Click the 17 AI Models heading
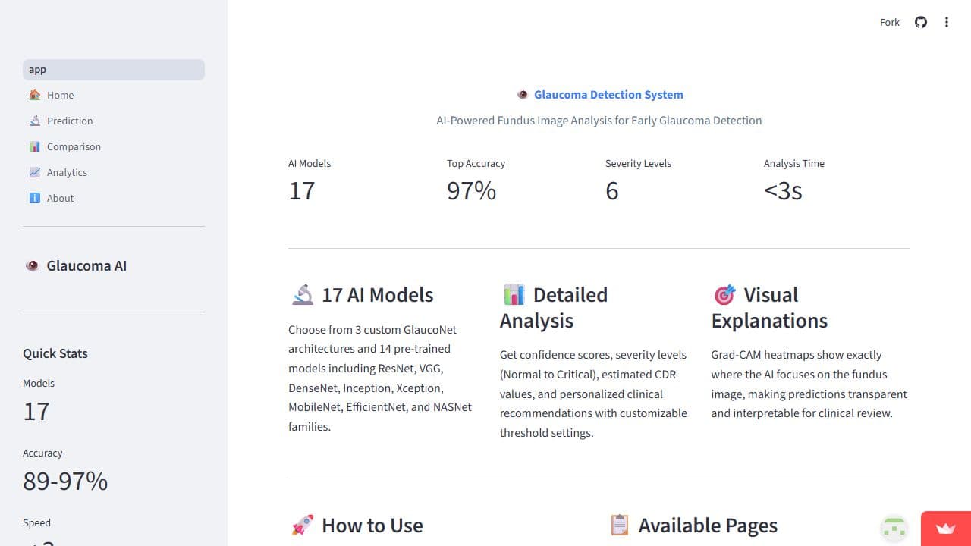This screenshot has height=546, width=971. tap(377, 295)
